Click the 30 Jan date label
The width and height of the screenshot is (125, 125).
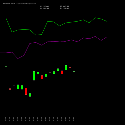point(21,119)
